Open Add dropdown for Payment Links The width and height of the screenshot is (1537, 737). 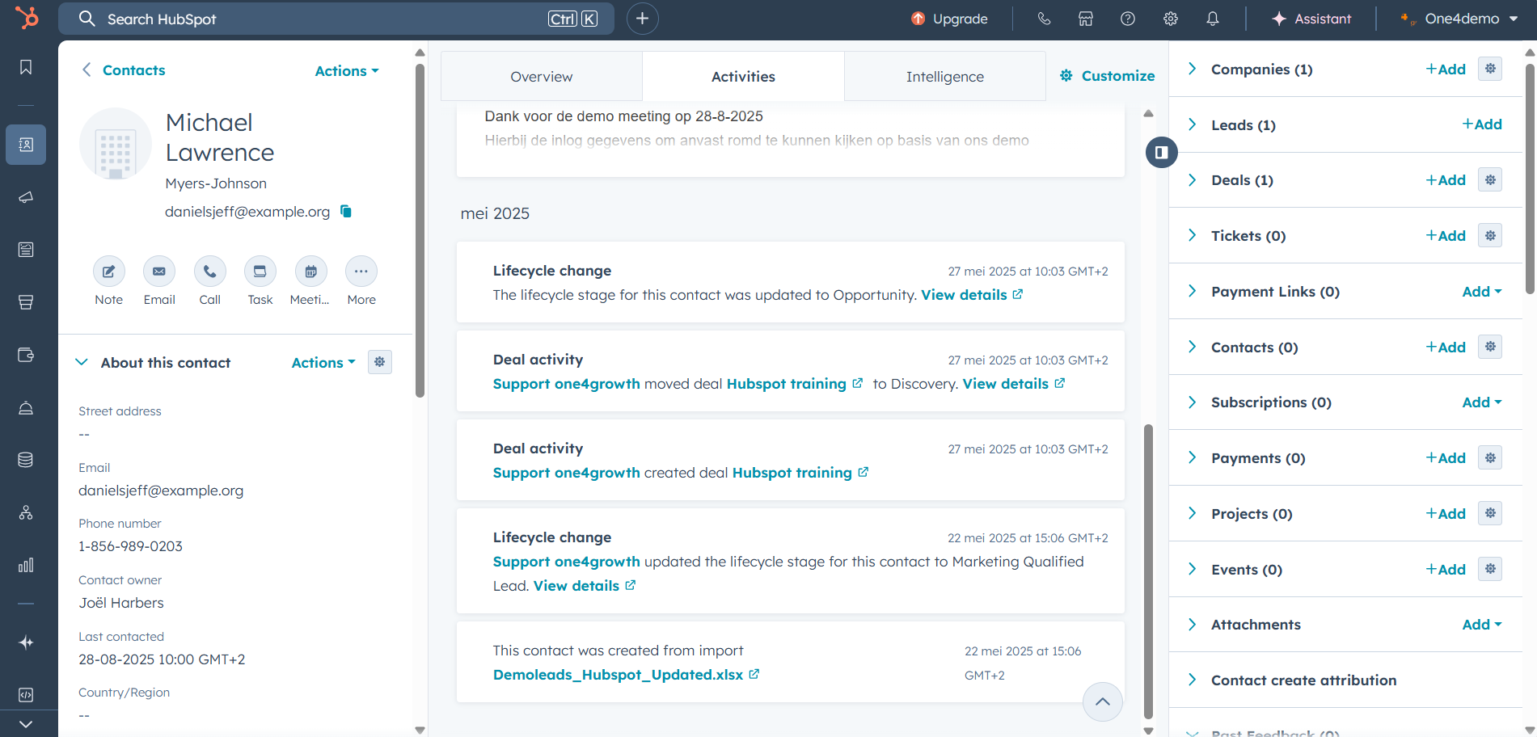click(x=1481, y=292)
